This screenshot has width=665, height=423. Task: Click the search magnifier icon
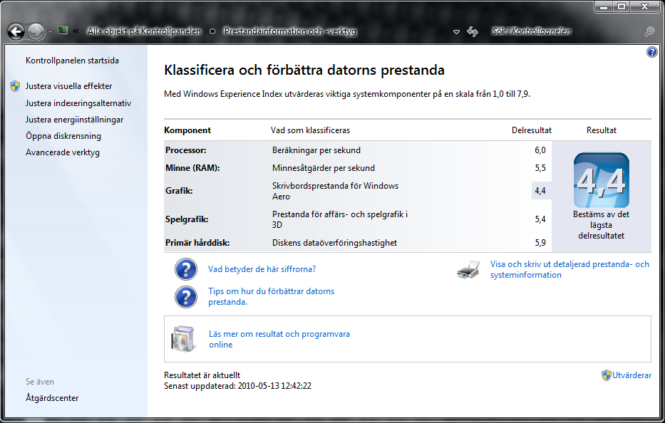[649, 31]
